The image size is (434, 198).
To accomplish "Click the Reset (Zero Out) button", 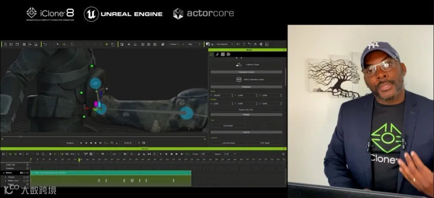I will tap(246, 110).
